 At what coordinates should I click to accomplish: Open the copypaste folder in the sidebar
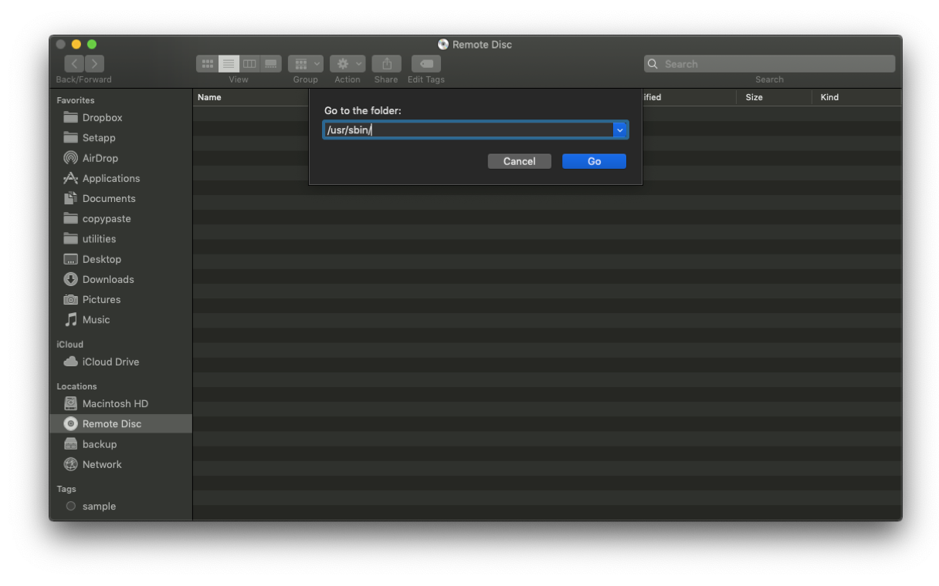(x=120, y=219)
